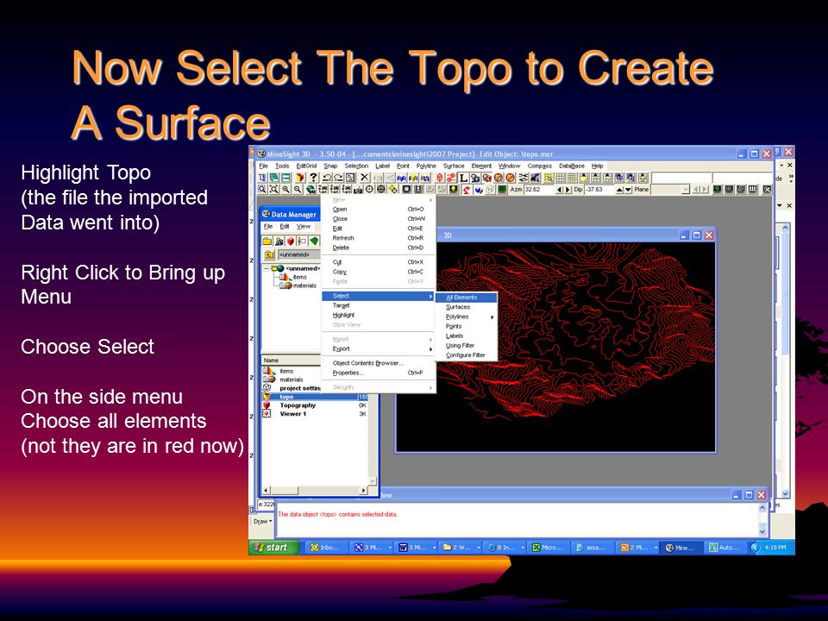Choose Points in the Select submenu
Screen dimensions: 828x621
click(466, 326)
